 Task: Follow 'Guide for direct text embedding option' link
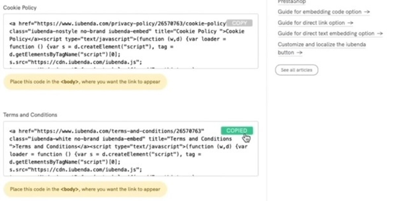pos(330,33)
